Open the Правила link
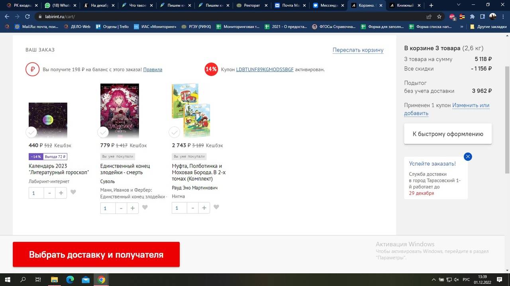 [x=153, y=70]
